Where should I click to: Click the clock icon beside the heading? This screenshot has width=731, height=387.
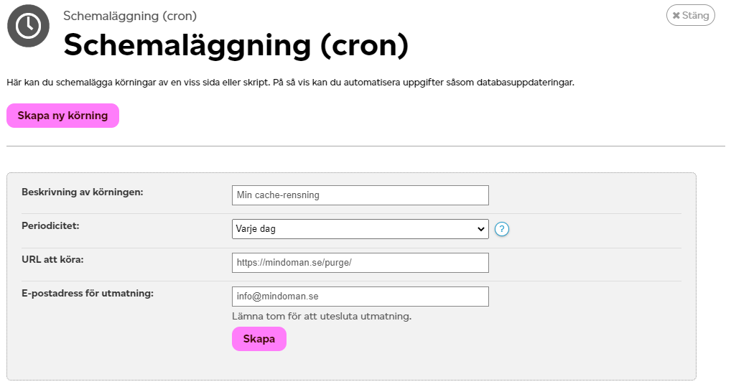(x=29, y=26)
